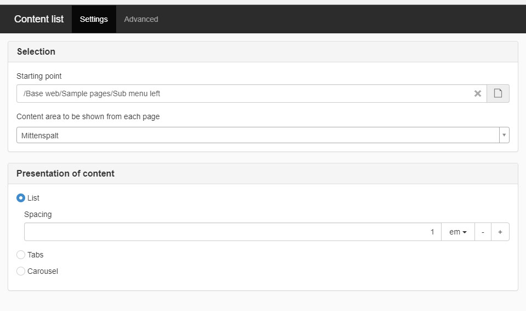Expand the em unit dropdown

tap(458, 232)
